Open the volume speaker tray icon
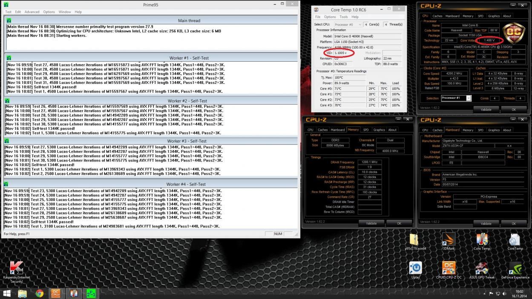532x299 pixels. coord(505,294)
